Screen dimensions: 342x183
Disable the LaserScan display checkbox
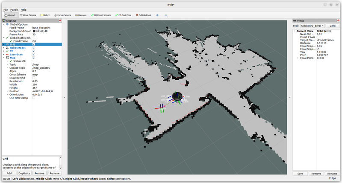pyautogui.click(x=34, y=55)
